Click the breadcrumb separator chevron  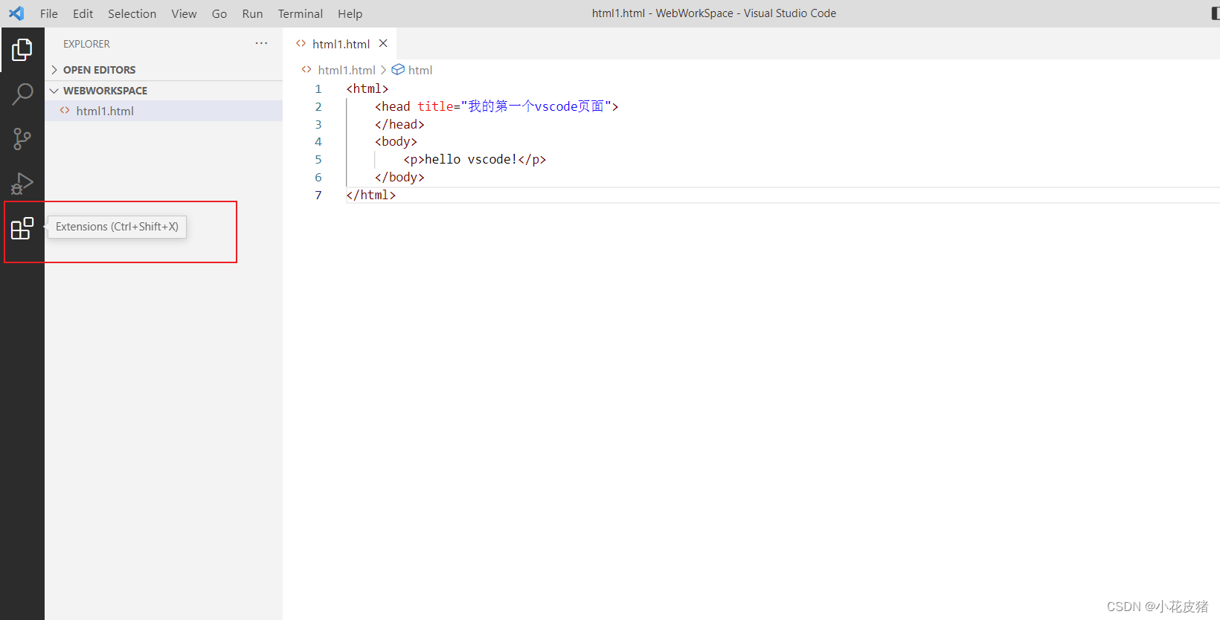pyautogui.click(x=383, y=69)
